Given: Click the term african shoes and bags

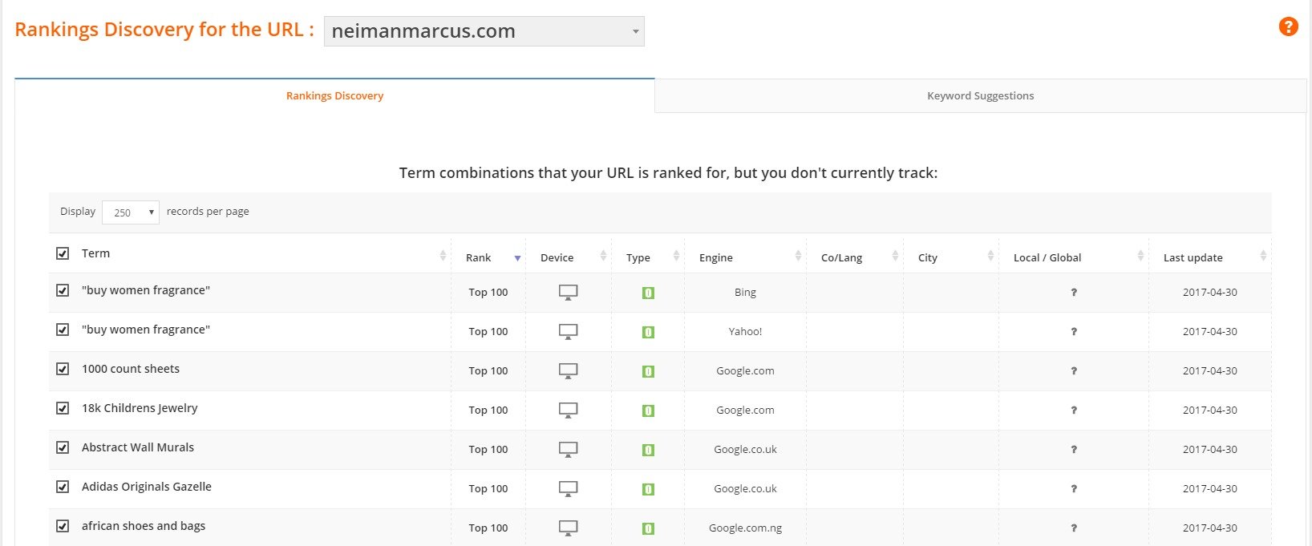Looking at the screenshot, I should point(144,526).
